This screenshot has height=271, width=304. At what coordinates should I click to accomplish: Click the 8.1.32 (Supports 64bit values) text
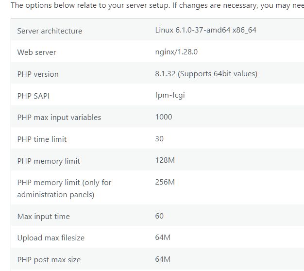[x=206, y=74]
